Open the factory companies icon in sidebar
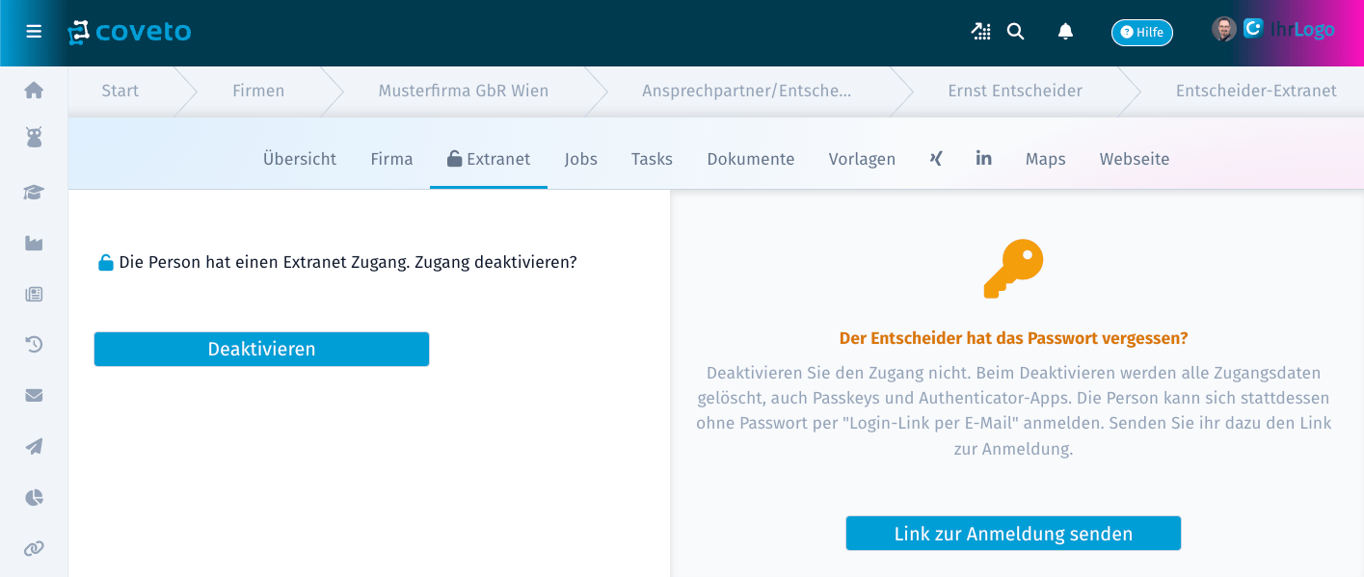 click(x=34, y=243)
